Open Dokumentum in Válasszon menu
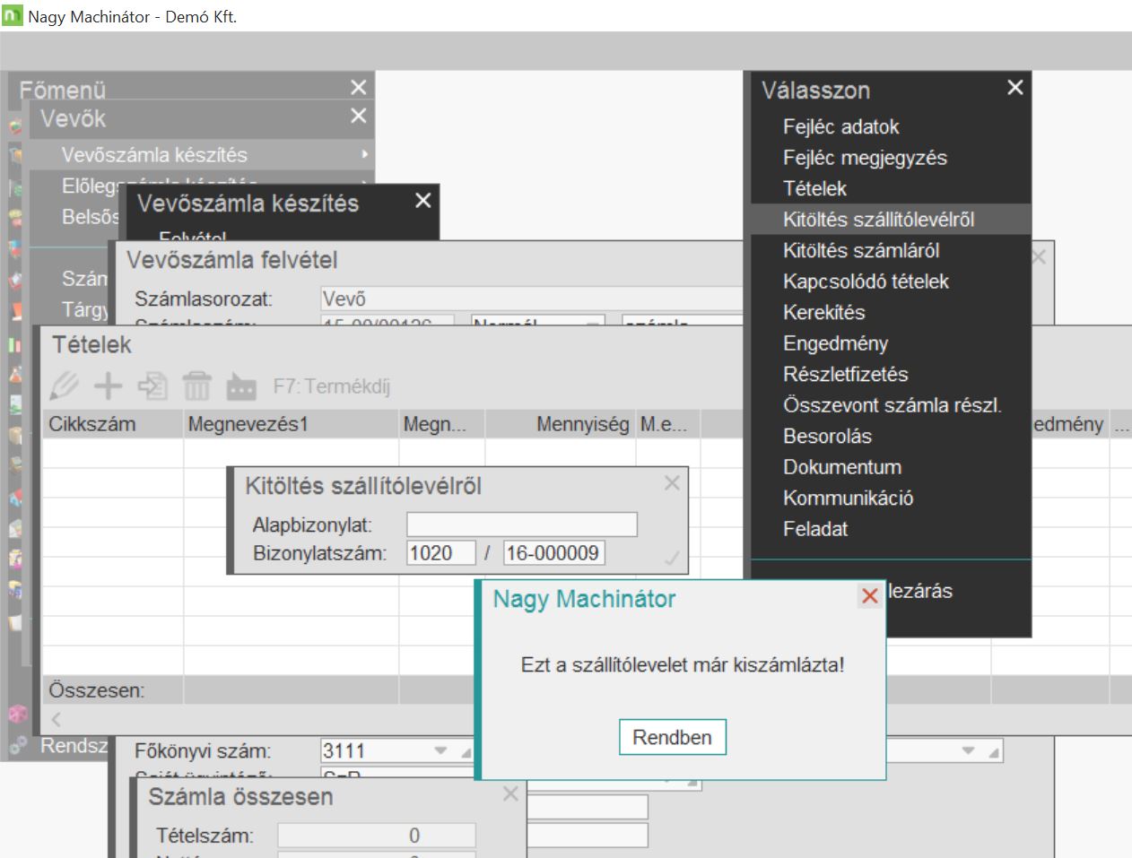 click(x=842, y=467)
